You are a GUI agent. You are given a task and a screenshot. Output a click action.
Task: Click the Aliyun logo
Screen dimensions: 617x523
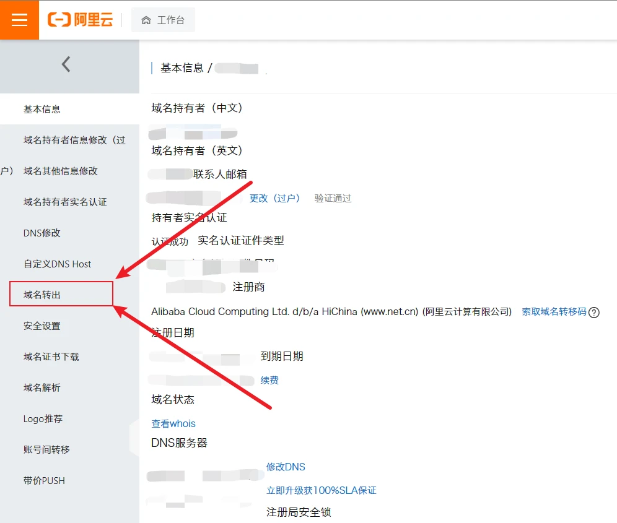pos(81,20)
